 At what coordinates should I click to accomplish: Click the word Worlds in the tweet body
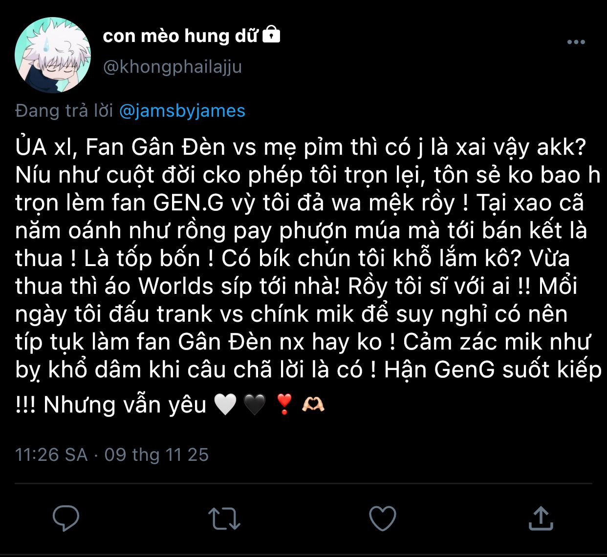tap(176, 287)
